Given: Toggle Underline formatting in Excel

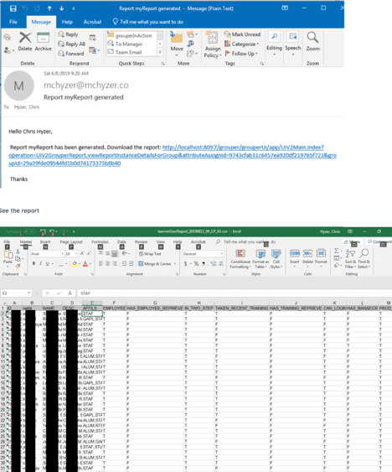Looking at the screenshot, I should (47, 264).
